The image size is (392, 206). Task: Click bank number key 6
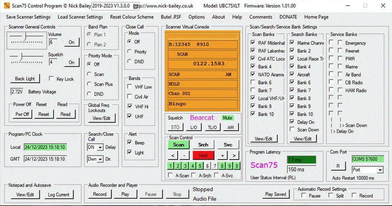(207, 166)
